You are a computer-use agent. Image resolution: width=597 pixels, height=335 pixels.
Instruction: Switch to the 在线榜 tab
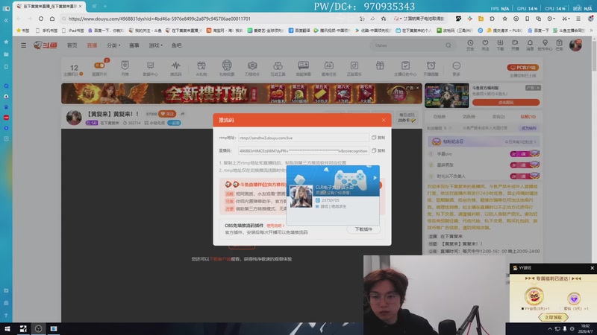(439, 117)
